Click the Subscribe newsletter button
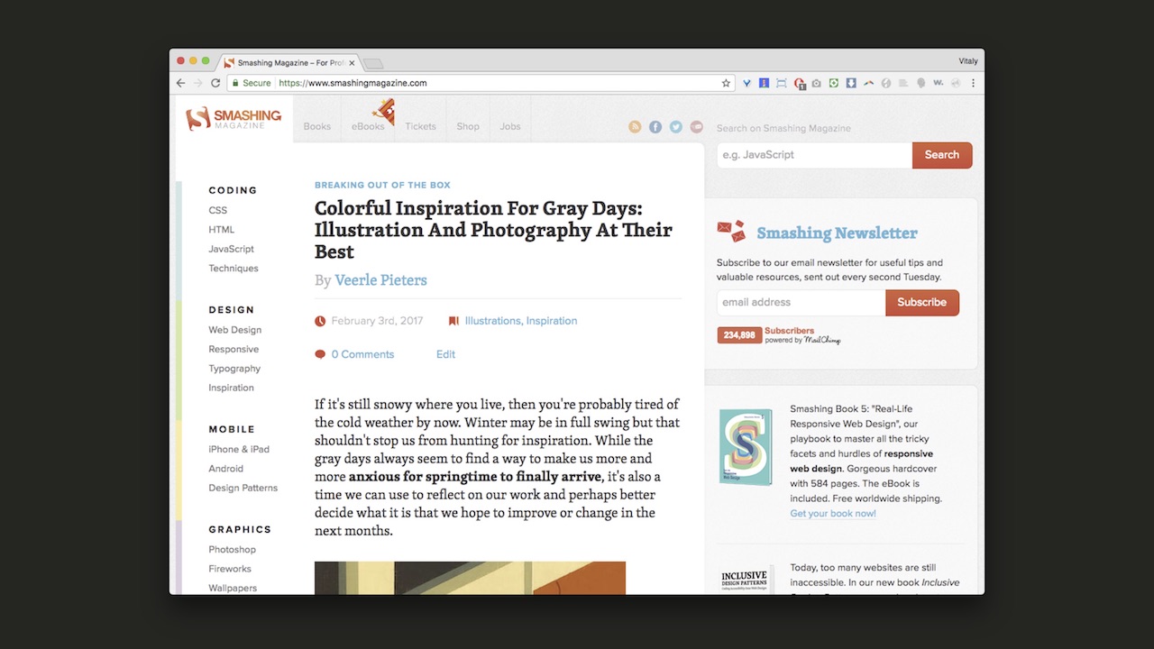This screenshot has width=1154, height=649. tap(922, 303)
